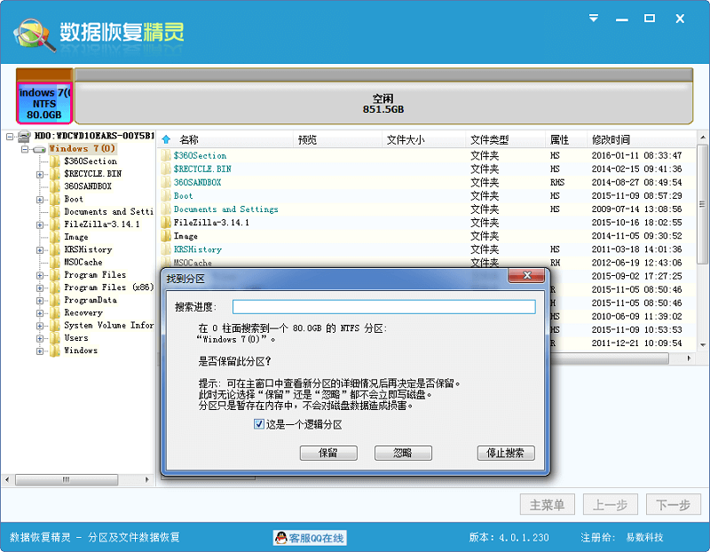Select MSOCache in the tree
The image size is (710, 552).
[83, 263]
